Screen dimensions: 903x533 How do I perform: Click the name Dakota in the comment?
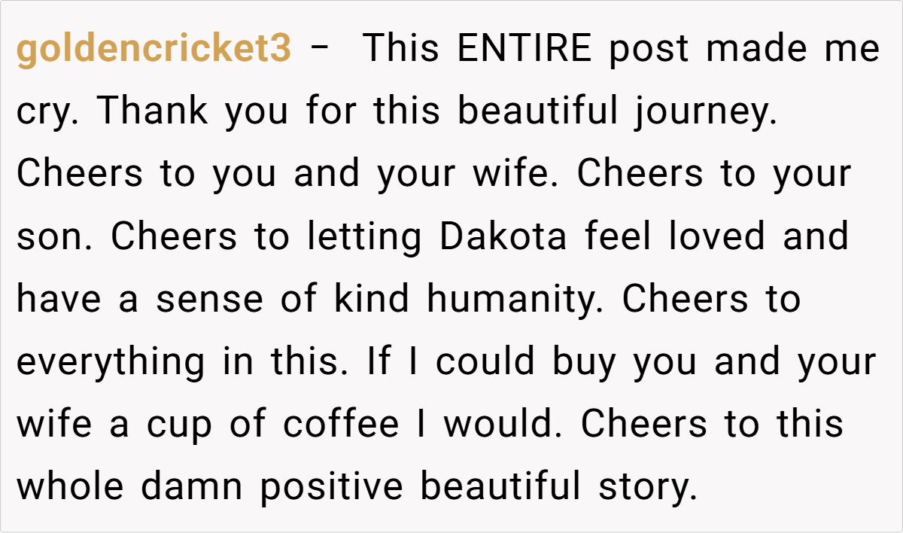click(x=503, y=237)
